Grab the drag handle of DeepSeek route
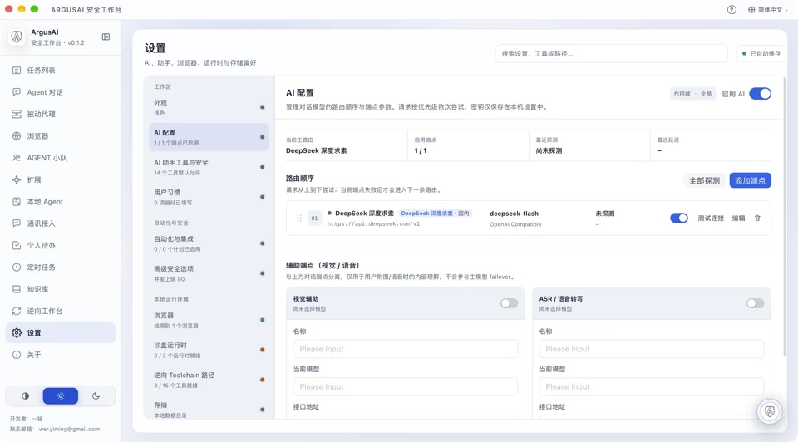The width and height of the screenshot is (798, 442). click(299, 219)
